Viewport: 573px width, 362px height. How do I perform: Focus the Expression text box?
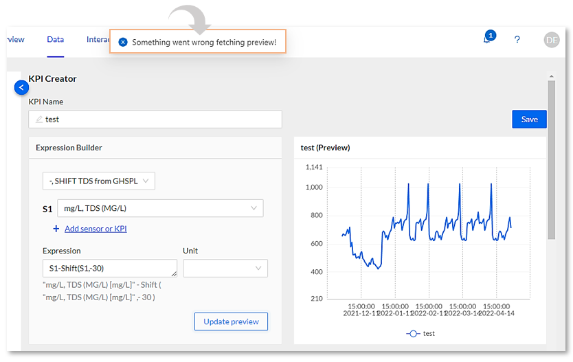pyautogui.click(x=109, y=268)
